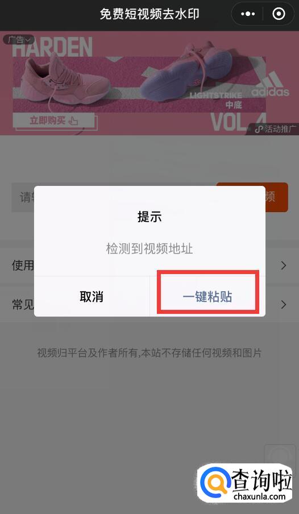This screenshot has width=299, height=514.
Task: Expand the 常见 row chevron arrow
Action: pos(284,305)
